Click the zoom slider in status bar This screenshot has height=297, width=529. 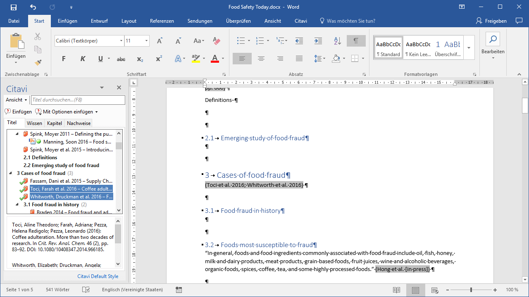pos(471,290)
